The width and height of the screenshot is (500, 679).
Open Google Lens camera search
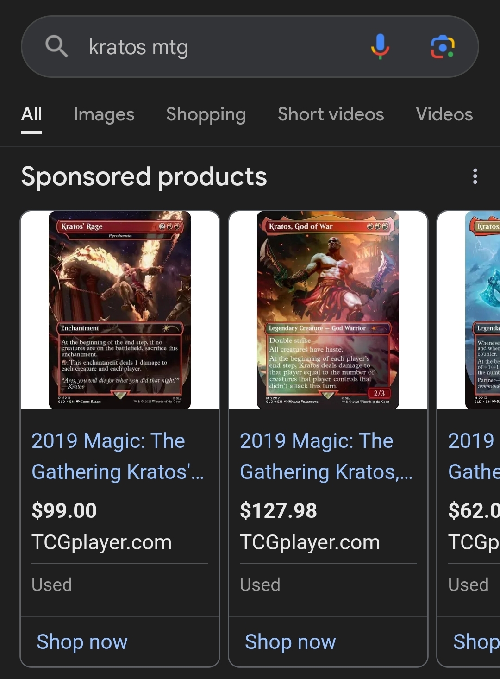click(443, 47)
